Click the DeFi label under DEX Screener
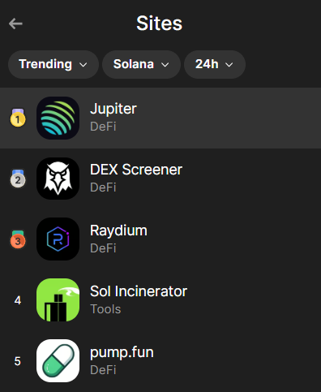321x392 pixels. click(x=103, y=187)
